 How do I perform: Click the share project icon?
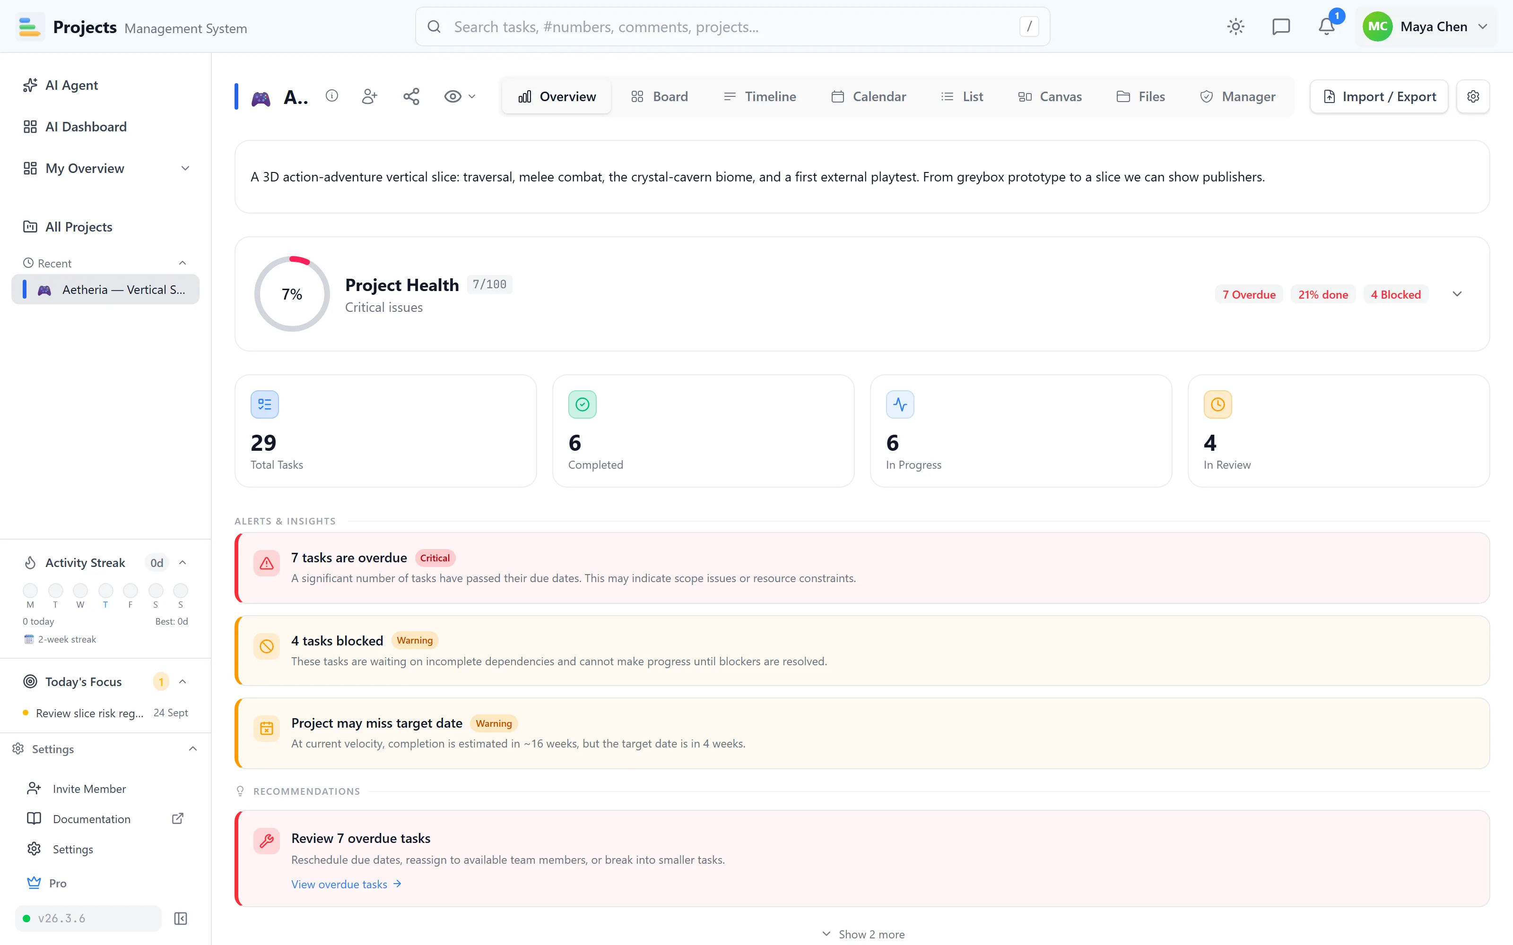point(411,96)
